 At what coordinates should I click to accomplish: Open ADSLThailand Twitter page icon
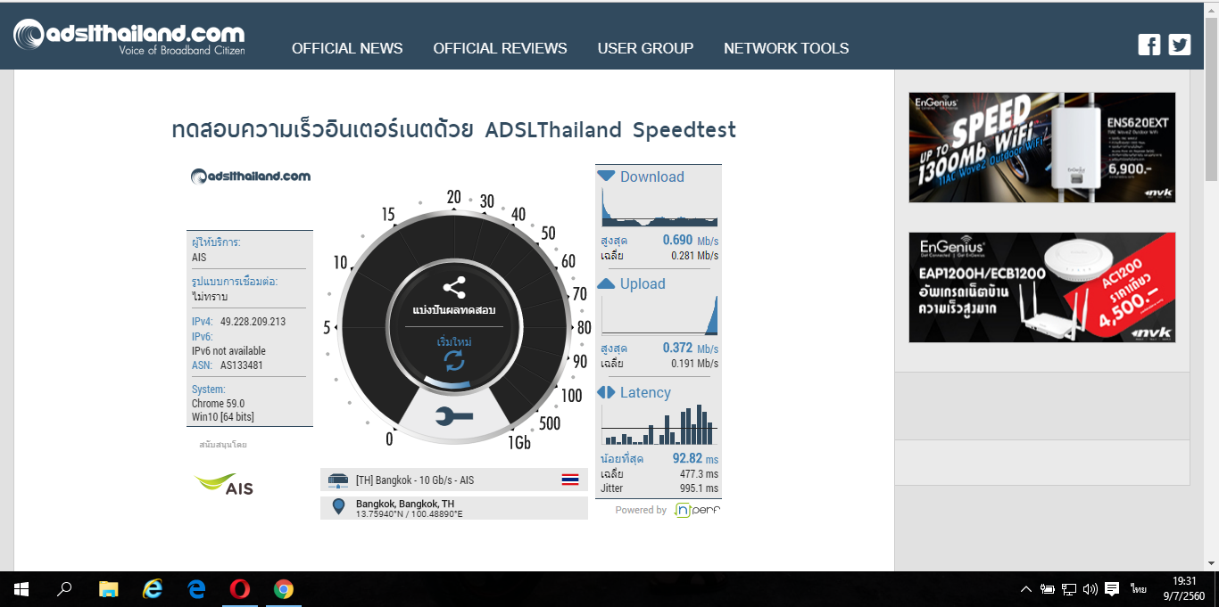click(1180, 45)
